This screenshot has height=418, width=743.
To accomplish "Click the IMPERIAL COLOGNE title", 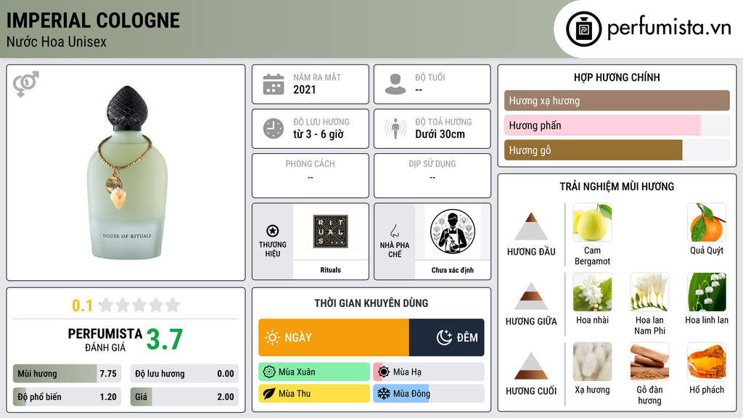I will (x=93, y=20).
